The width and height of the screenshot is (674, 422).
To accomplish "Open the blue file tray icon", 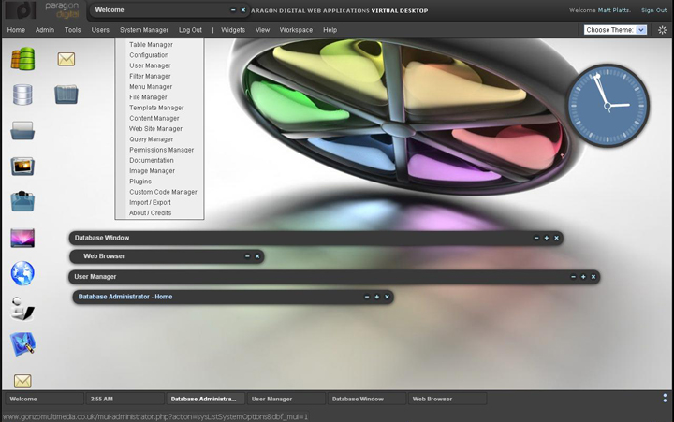I will click(x=22, y=131).
